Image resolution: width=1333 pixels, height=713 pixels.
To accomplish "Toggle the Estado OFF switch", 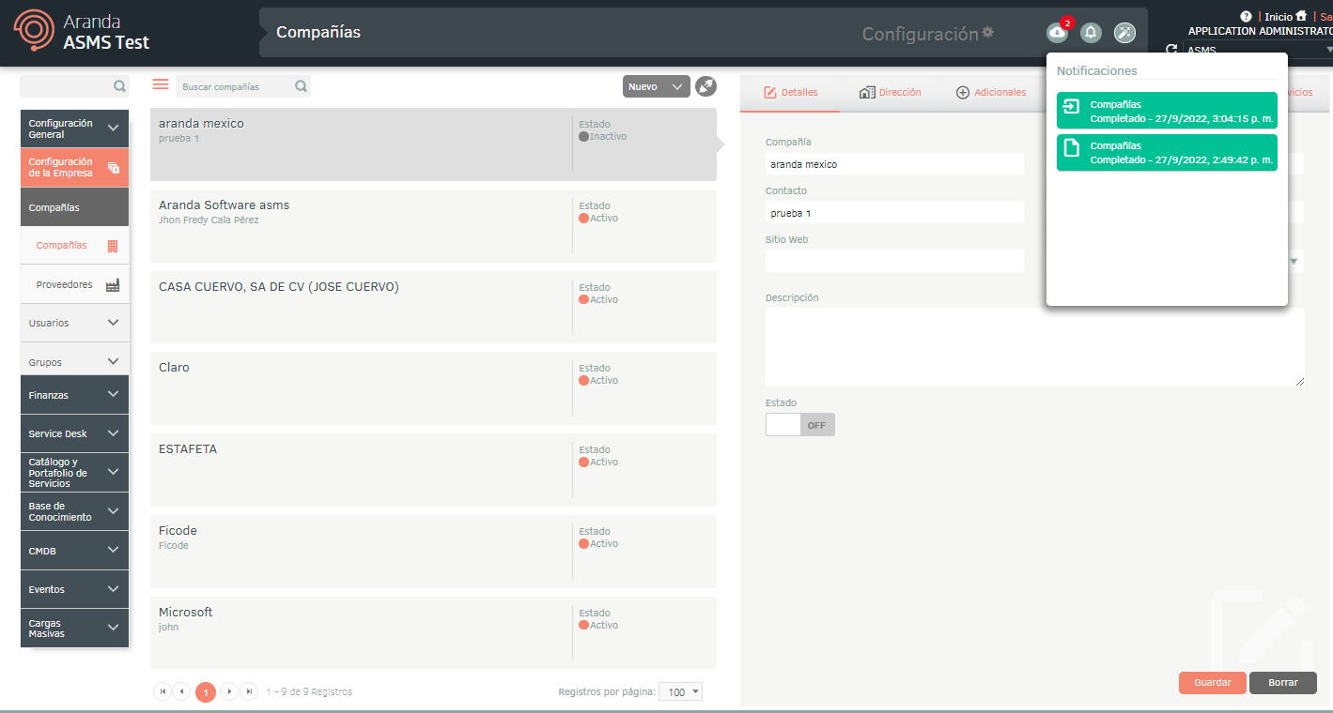I will [799, 425].
